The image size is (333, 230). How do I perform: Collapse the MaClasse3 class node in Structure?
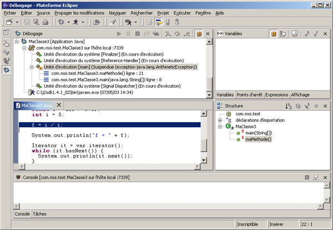[220, 127]
